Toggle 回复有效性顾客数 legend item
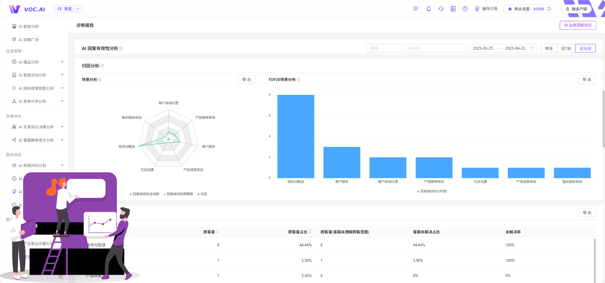The image size is (605, 283). [178, 194]
